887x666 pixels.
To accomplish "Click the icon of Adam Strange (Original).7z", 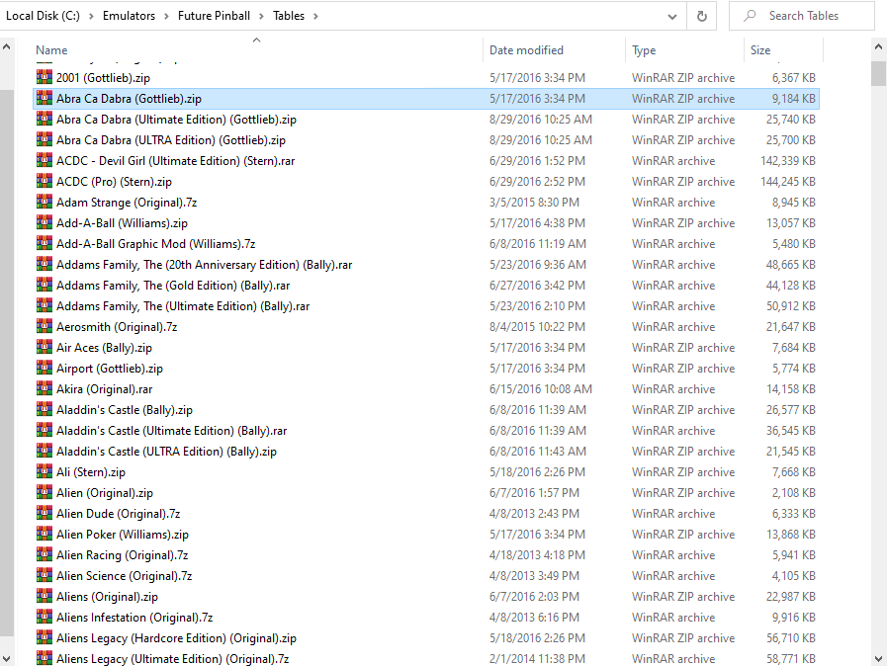I will click(44, 202).
